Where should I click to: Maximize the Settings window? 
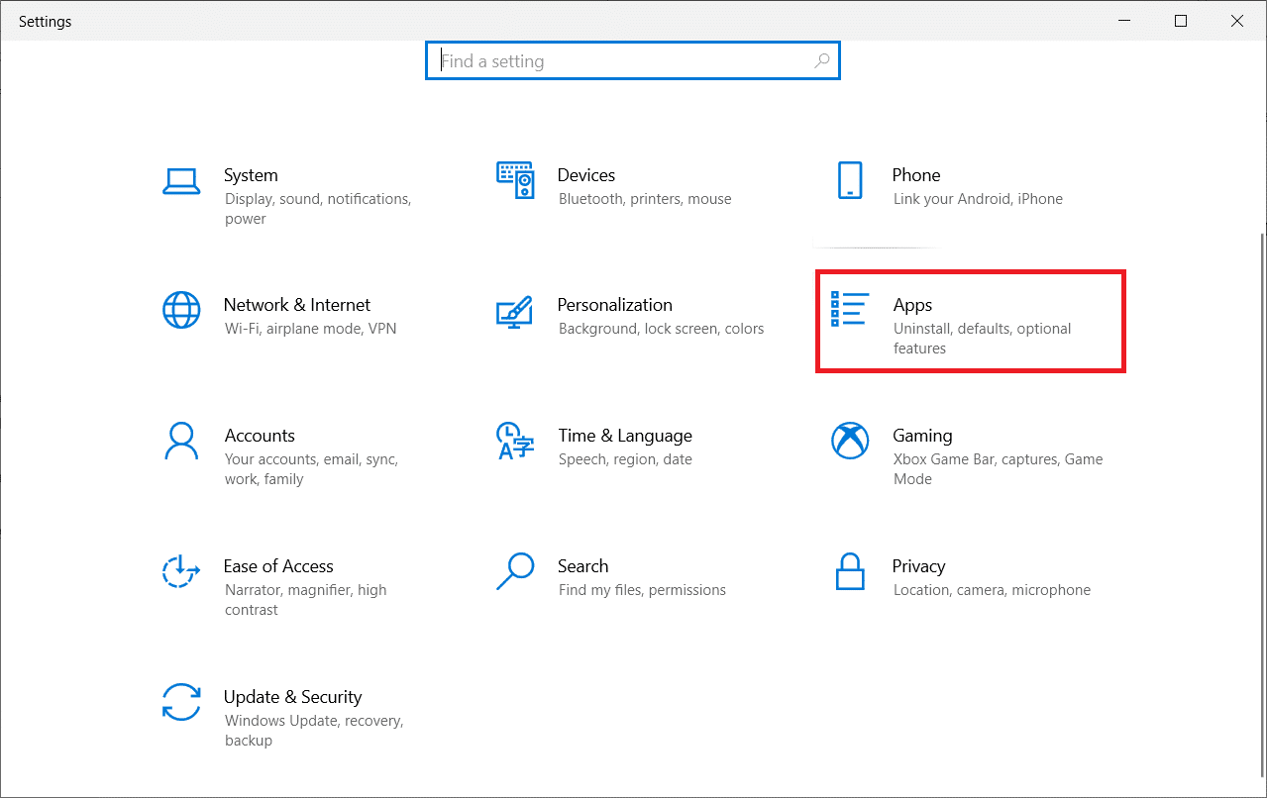click(1180, 21)
